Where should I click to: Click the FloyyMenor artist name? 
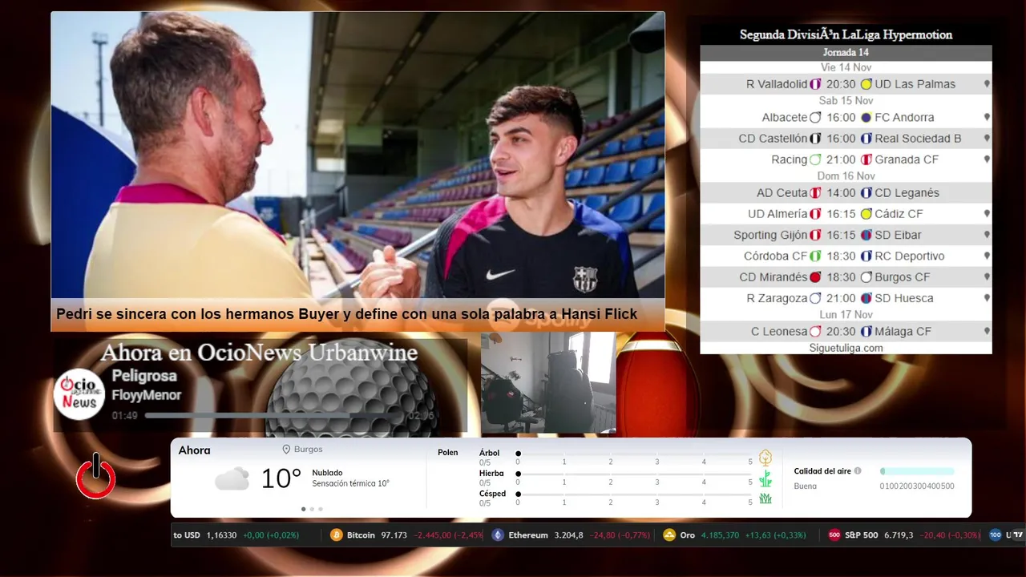(147, 395)
